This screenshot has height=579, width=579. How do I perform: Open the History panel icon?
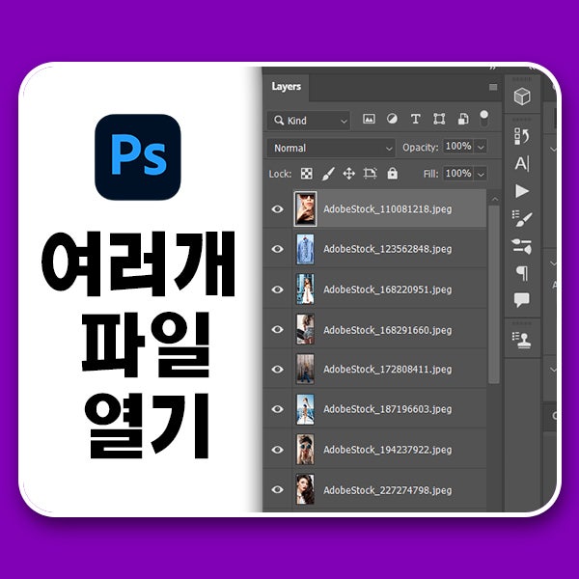(x=522, y=136)
